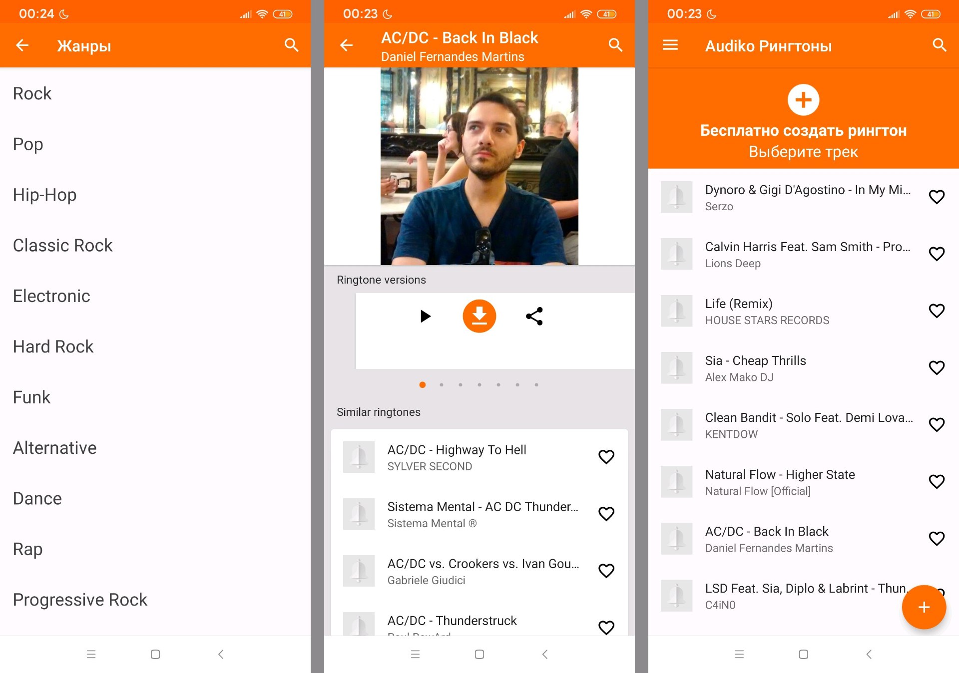Jump to last ringtone version dot

pos(536,385)
